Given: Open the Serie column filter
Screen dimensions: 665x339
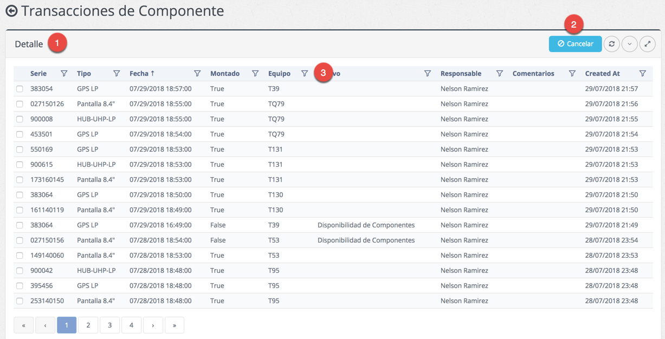Looking at the screenshot, I should (64, 73).
